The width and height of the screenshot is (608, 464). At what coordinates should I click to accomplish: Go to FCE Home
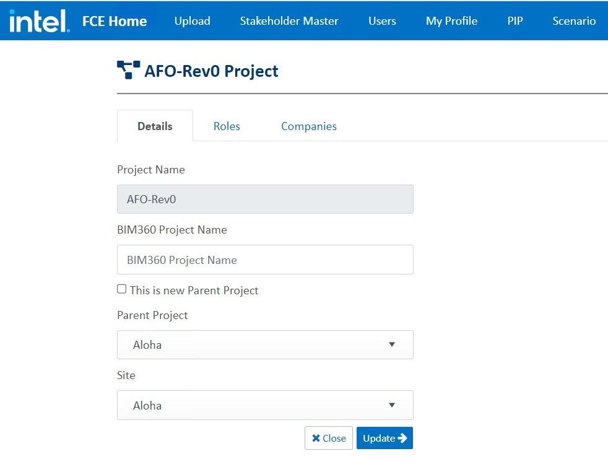point(115,21)
